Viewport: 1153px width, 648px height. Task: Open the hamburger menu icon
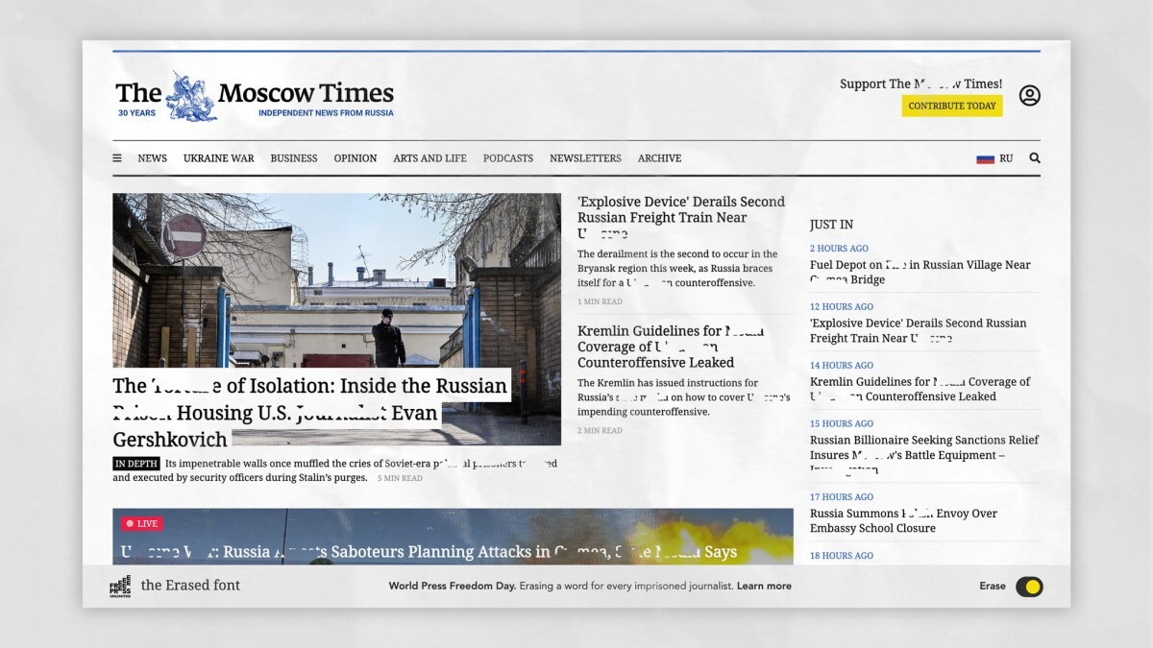(x=117, y=158)
